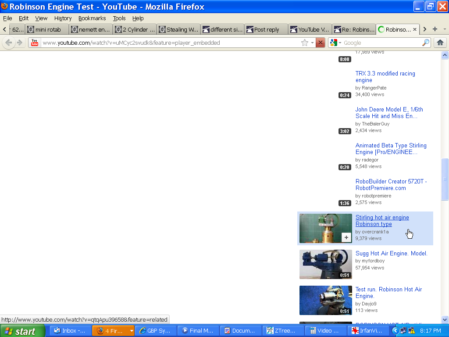The image size is (449, 337).
Task: Click uploader name TheBalerGuy
Action: point(376,124)
